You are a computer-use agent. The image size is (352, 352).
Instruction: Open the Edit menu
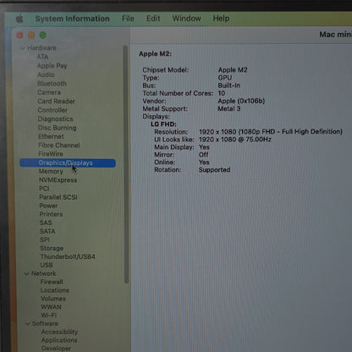tap(153, 19)
